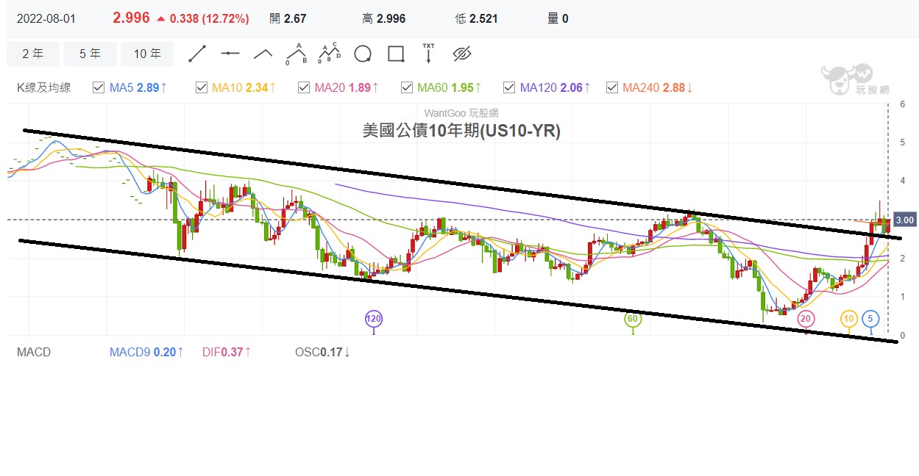Image resolution: width=919 pixels, height=476 pixels.
Task: Click the 3.00 price tag on the axis
Action: (x=904, y=220)
